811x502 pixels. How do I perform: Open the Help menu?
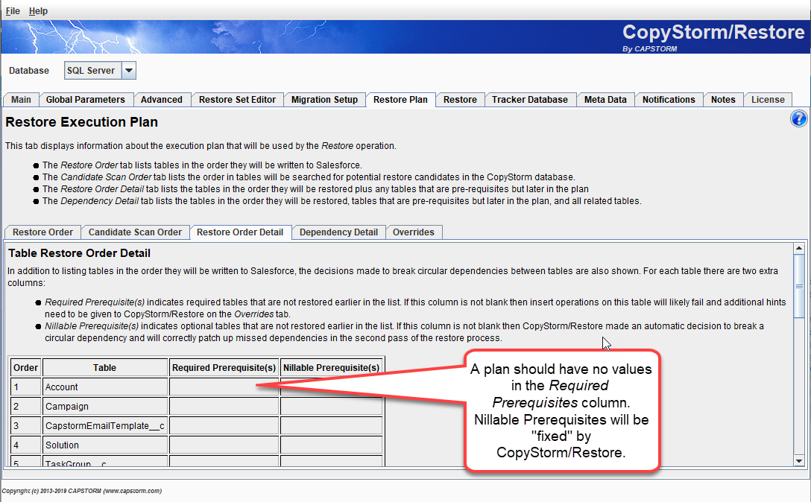(x=38, y=11)
